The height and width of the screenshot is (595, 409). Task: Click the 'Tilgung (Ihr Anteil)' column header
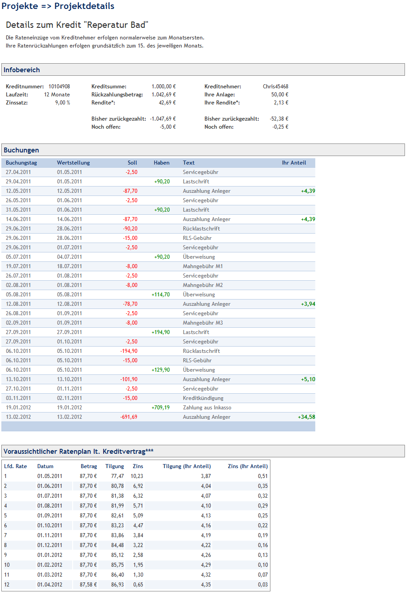tap(187, 466)
